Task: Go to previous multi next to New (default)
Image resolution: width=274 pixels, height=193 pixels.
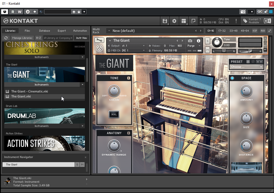Action: click(x=196, y=31)
